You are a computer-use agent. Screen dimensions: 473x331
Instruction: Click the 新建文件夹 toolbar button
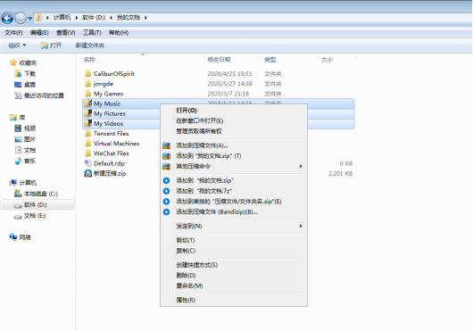[x=90, y=46]
